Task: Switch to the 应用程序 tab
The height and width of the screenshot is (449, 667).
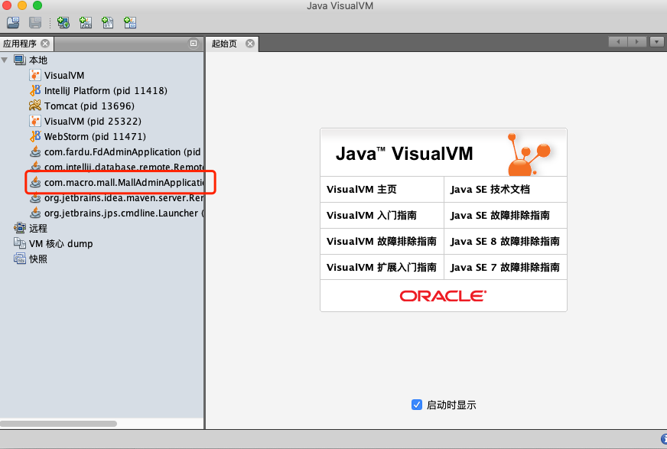Action: pyautogui.click(x=20, y=44)
